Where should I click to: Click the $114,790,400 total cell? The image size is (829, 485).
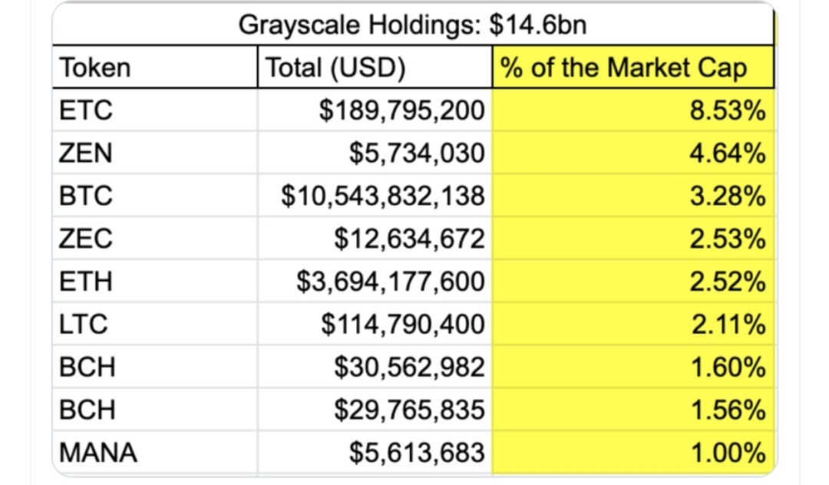(375, 324)
